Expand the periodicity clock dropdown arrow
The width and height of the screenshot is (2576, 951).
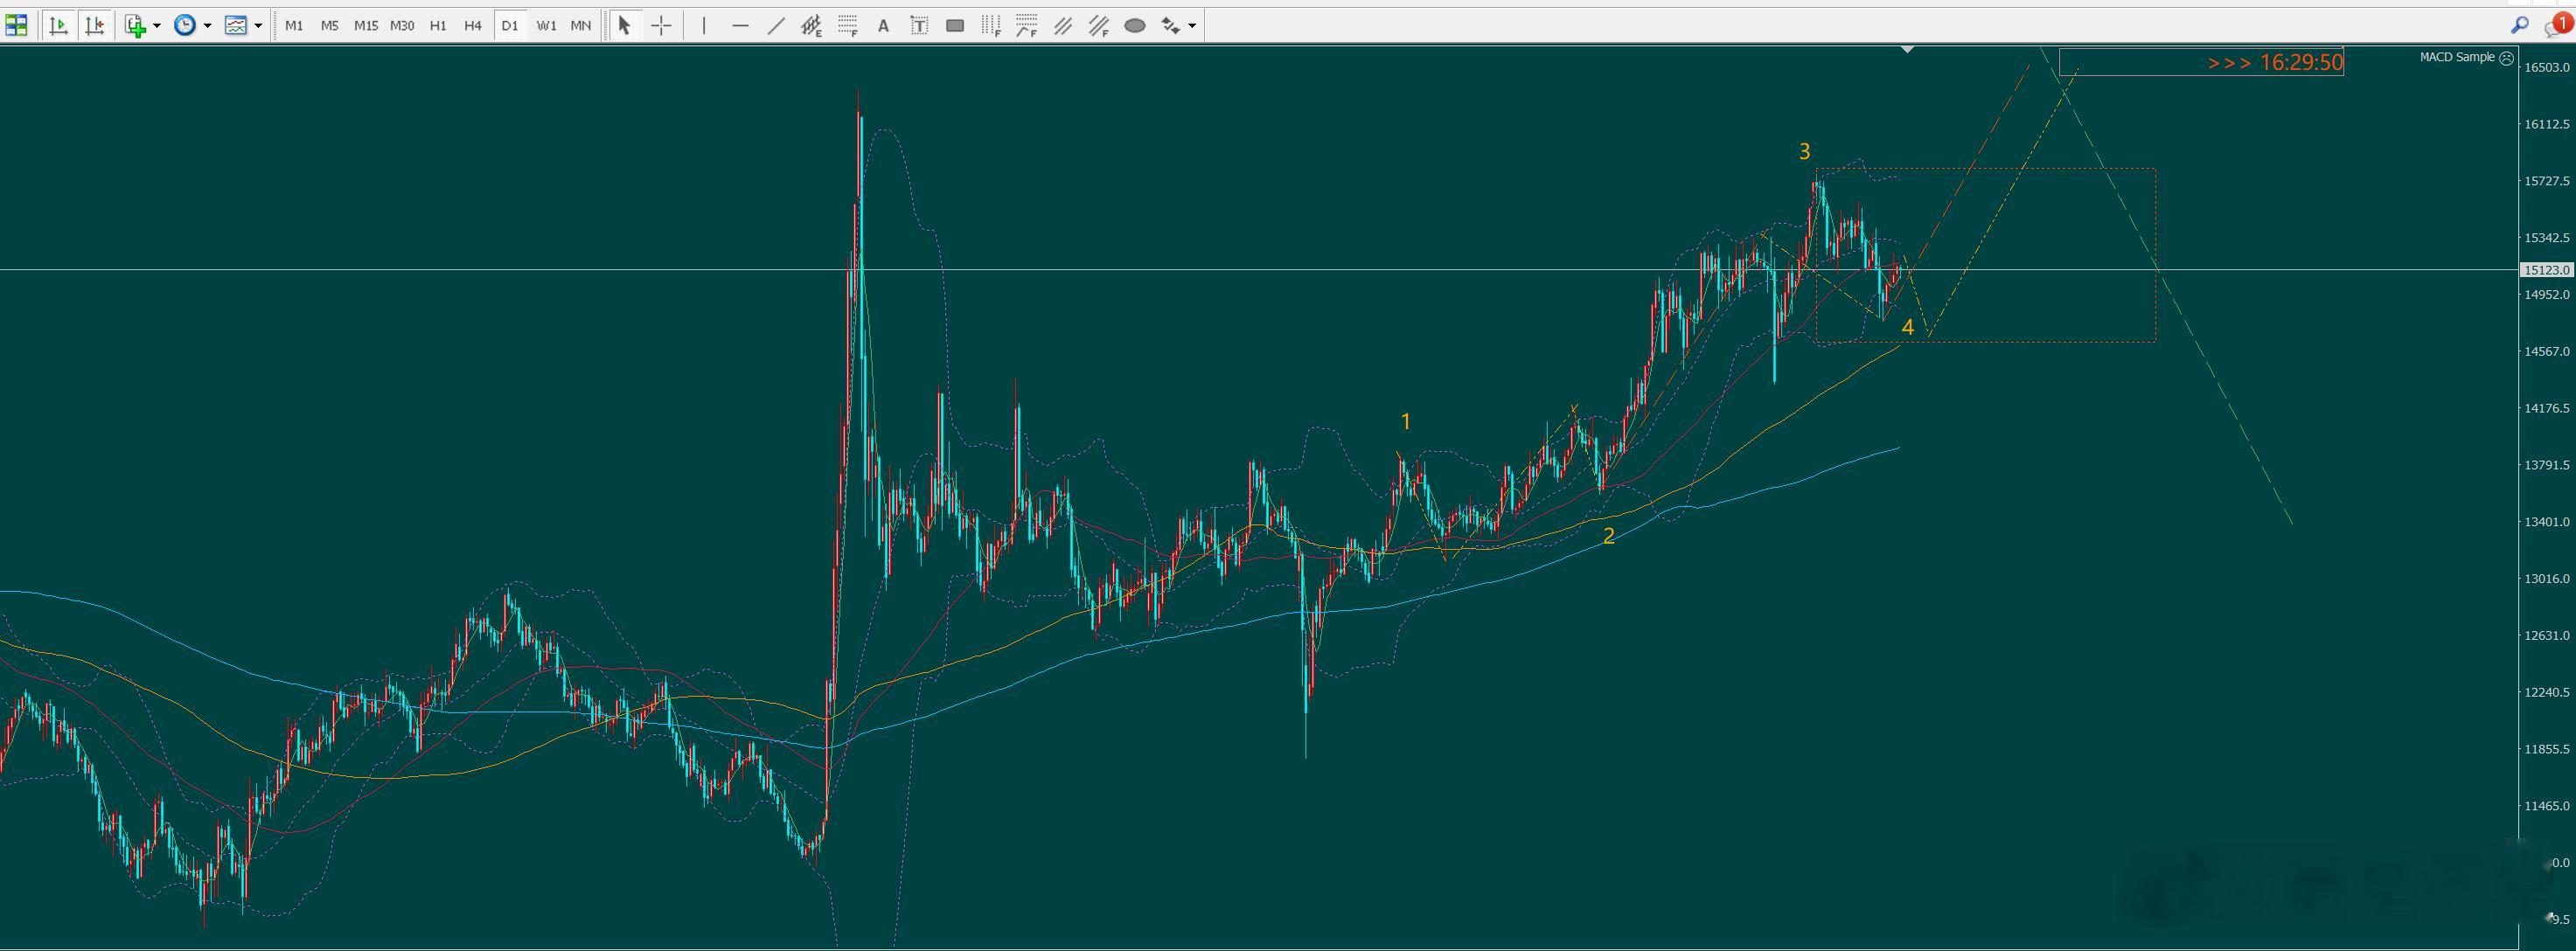pos(207,26)
